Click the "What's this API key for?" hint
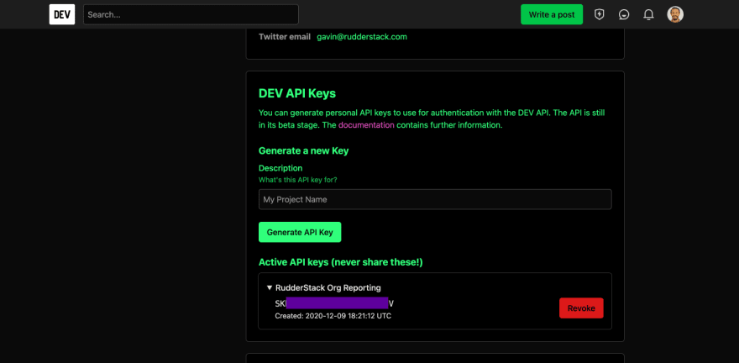Screen dimensions: 739x363 [x=297, y=180]
